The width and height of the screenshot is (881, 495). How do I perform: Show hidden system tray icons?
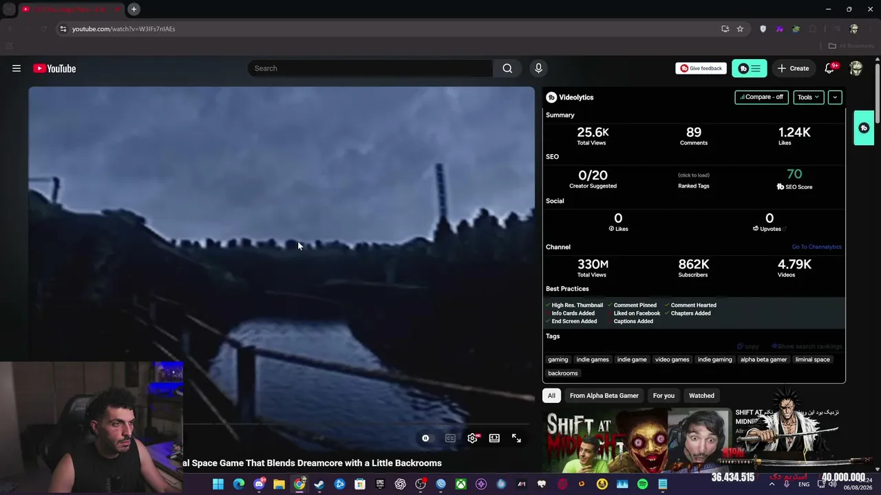(771, 484)
